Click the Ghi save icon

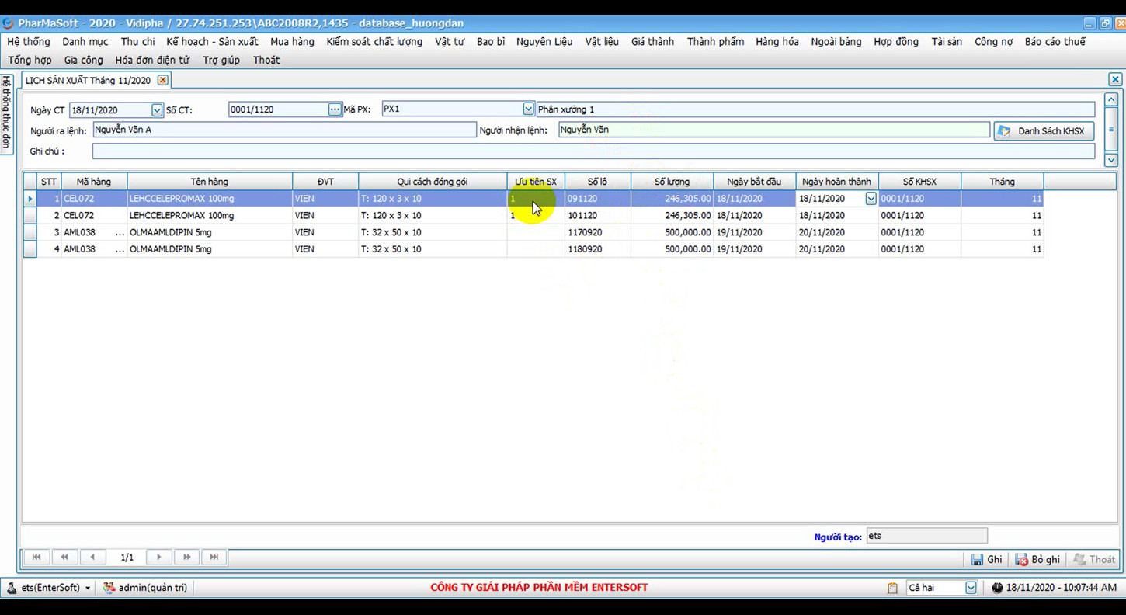point(977,558)
